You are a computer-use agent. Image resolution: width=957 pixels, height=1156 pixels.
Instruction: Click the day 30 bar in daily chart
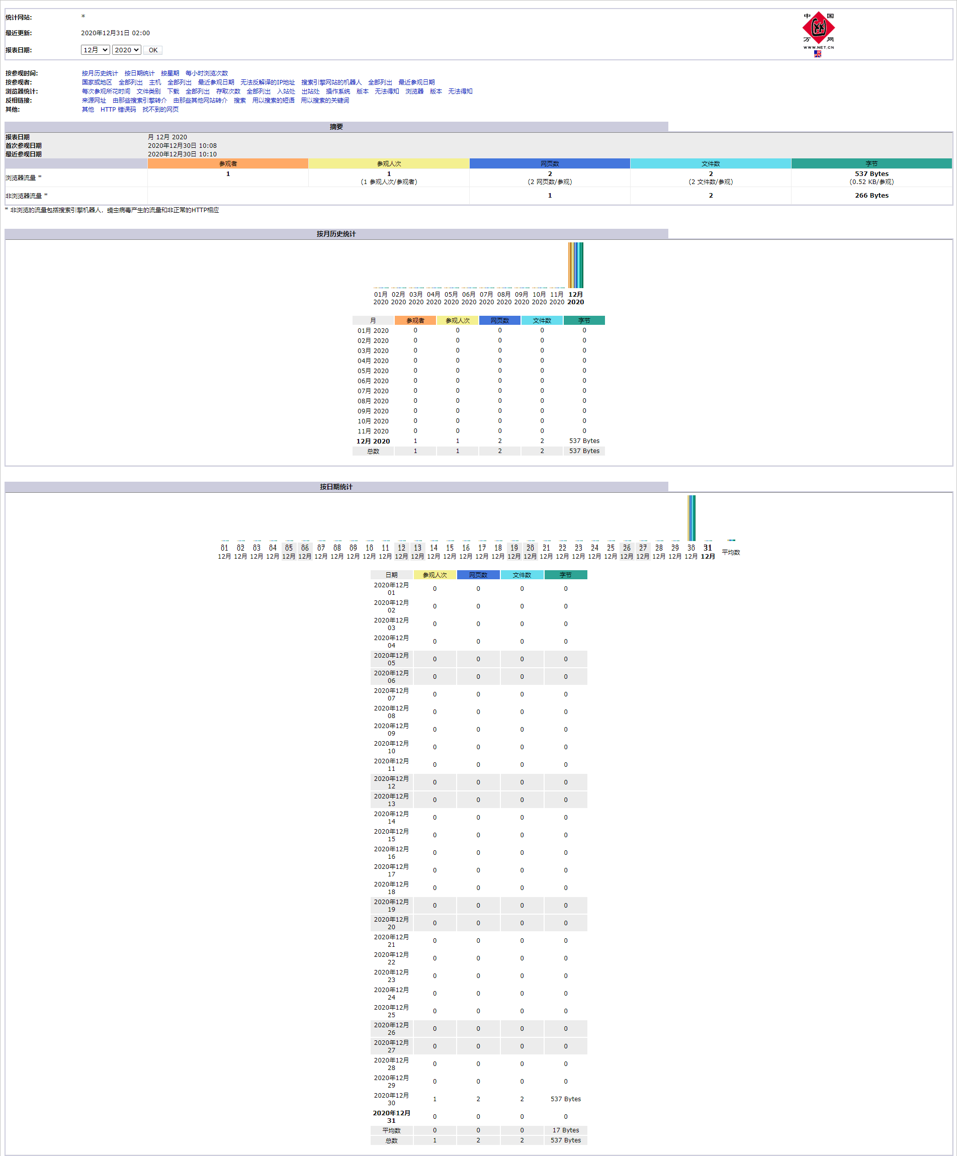(691, 518)
